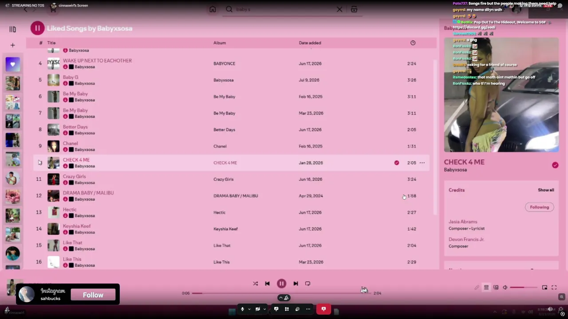Select the Better Days track title

point(75,127)
